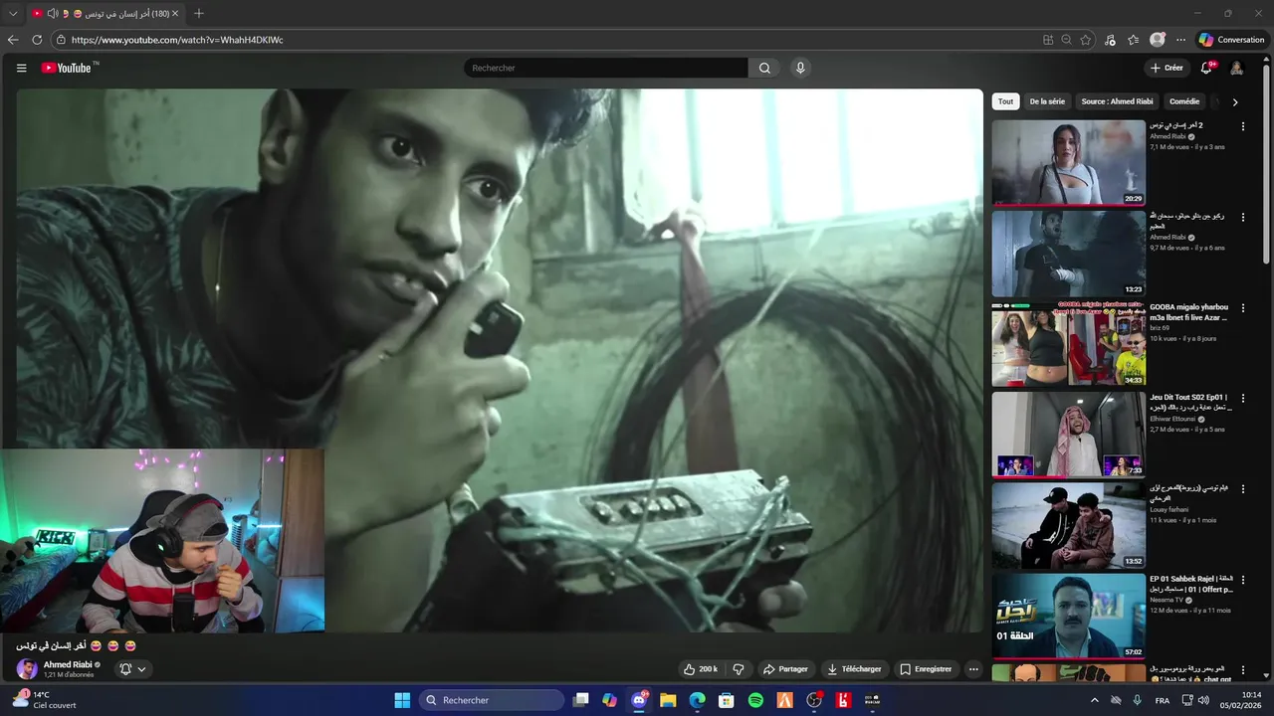Select the Comédie chip

coord(1184,101)
